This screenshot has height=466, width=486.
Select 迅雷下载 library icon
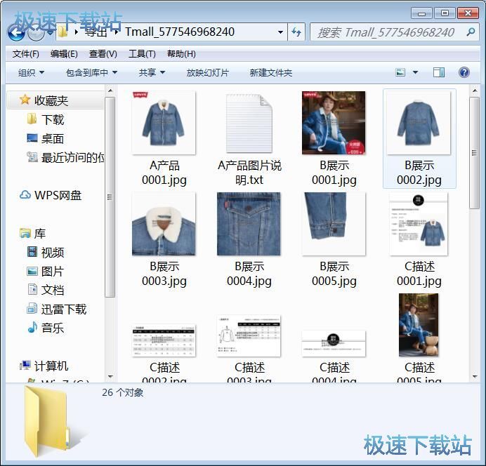pyautogui.click(x=32, y=308)
